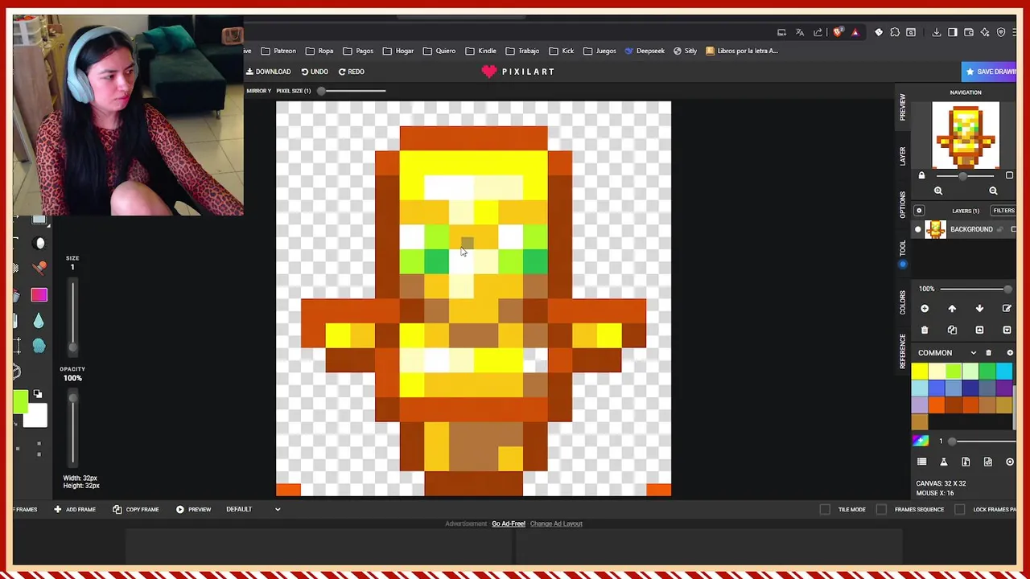
Task: Click the Copy Frame button
Action: point(135,509)
